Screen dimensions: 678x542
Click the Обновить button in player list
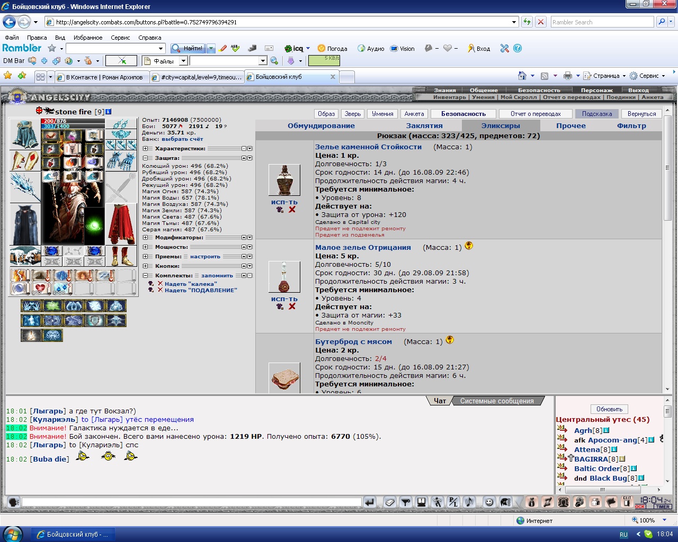click(x=609, y=409)
